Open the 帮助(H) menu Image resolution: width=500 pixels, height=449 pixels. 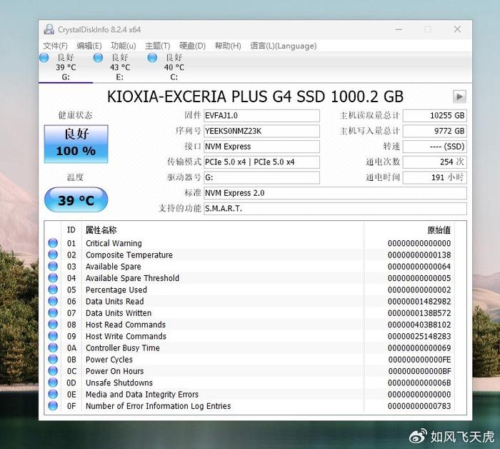click(228, 46)
